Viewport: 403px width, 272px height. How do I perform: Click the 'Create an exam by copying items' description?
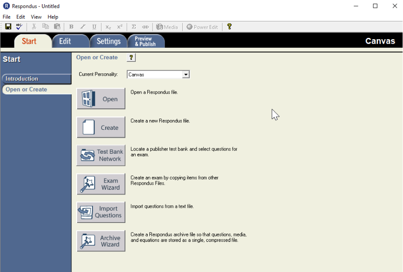point(174,181)
